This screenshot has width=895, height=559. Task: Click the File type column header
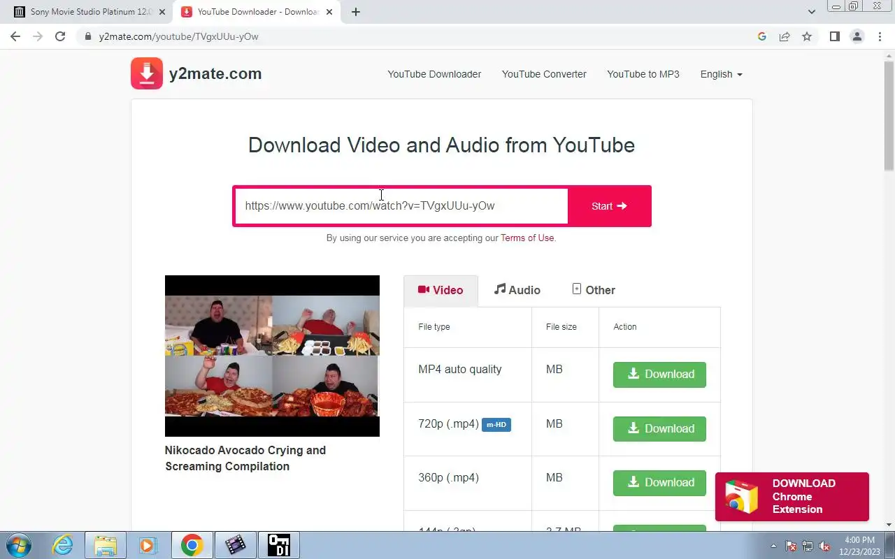tap(434, 327)
